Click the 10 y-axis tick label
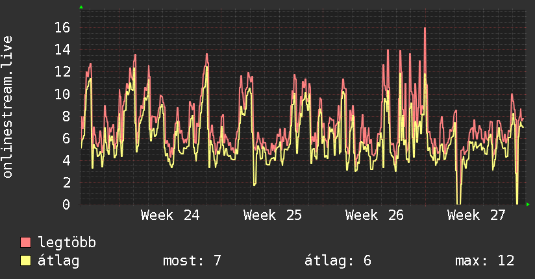Viewport: 535px width, 279px height. pyautogui.click(x=62, y=94)
